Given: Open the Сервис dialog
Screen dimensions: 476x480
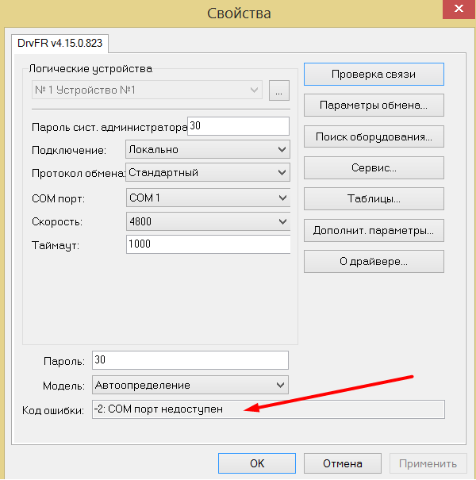Looking at the screenshot, I should point(374,167).
